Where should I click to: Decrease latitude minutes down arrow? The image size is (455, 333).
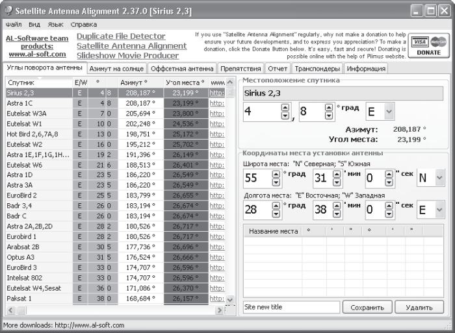337,182
